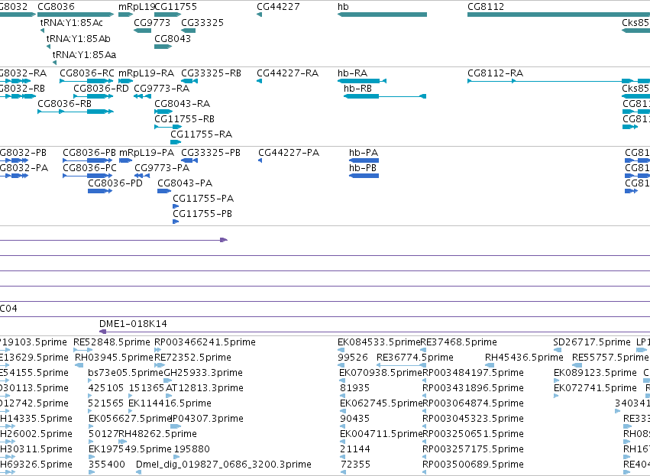
Task: Click EST RE37468.5prime
Action: pos(459,342)
